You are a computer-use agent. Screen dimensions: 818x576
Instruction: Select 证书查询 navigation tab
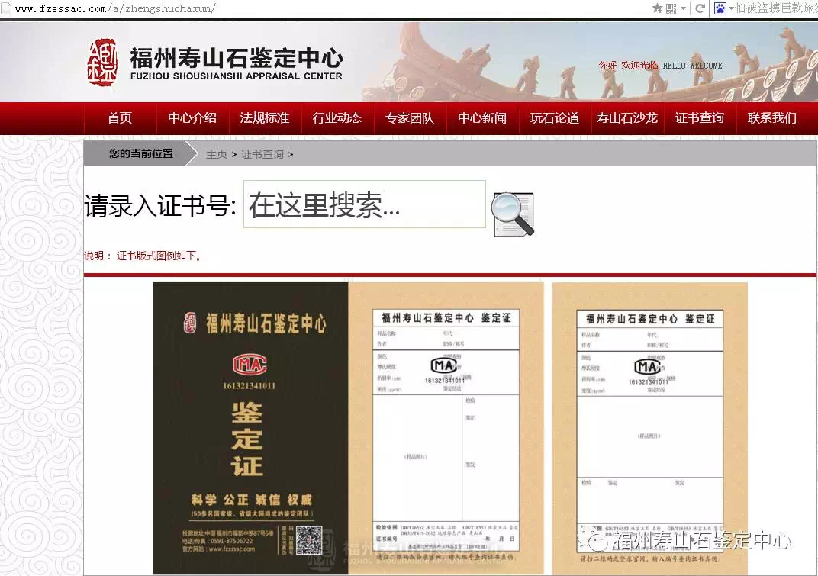coord(700,118)
